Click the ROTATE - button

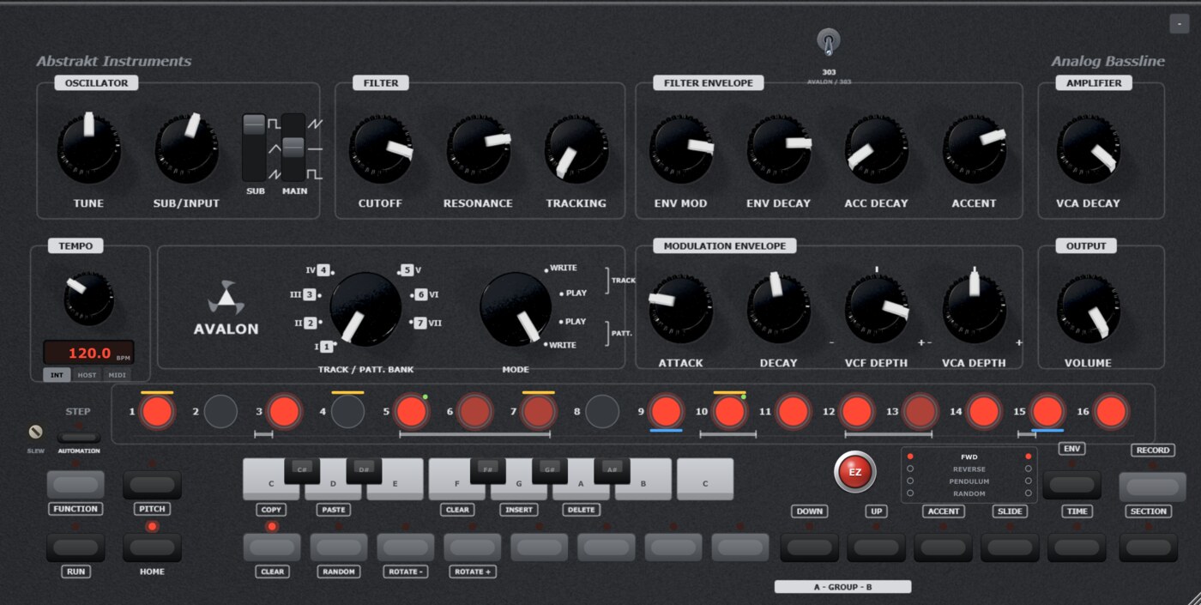tap(406, 548)
